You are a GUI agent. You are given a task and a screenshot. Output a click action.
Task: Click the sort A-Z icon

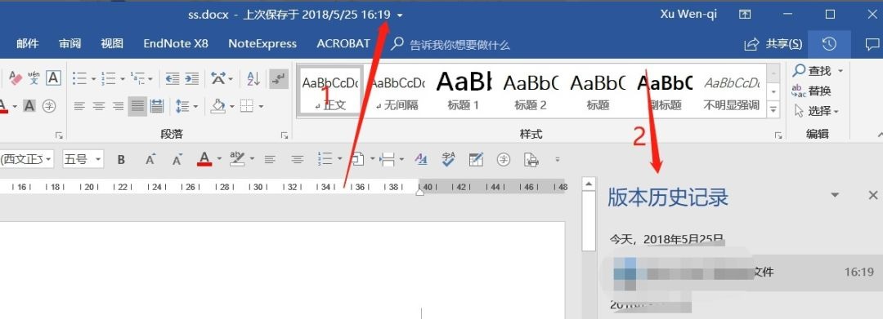tap(254, 78)
